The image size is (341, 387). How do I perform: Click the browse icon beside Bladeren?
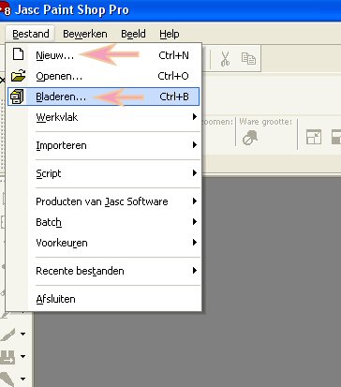tap(17, 97)
